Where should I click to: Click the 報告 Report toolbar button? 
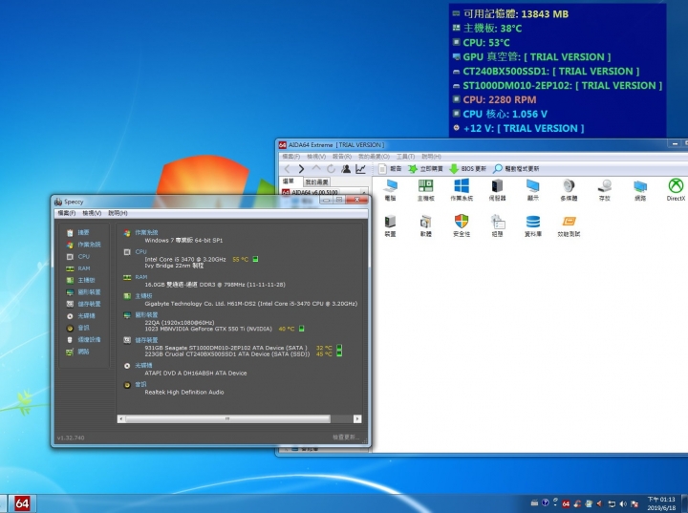click(390, 168)
